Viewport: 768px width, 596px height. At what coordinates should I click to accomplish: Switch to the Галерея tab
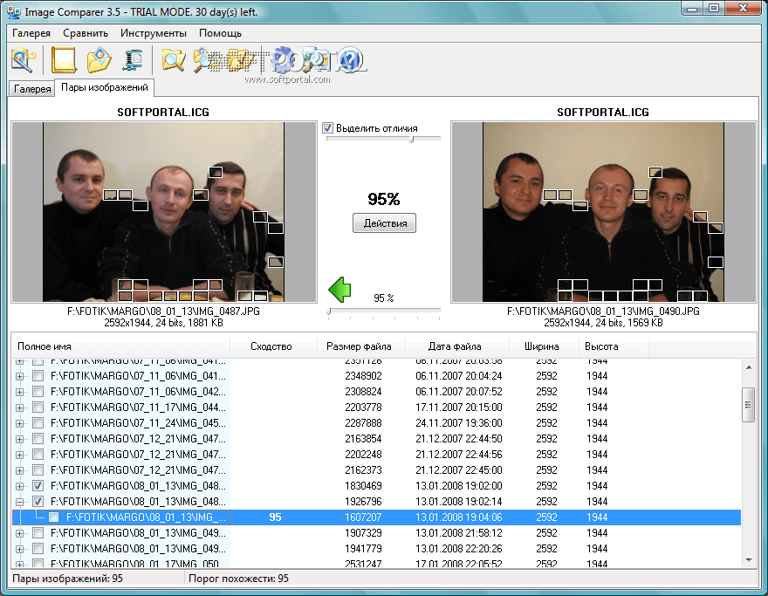pyautogui.click(x=32, y=89)
